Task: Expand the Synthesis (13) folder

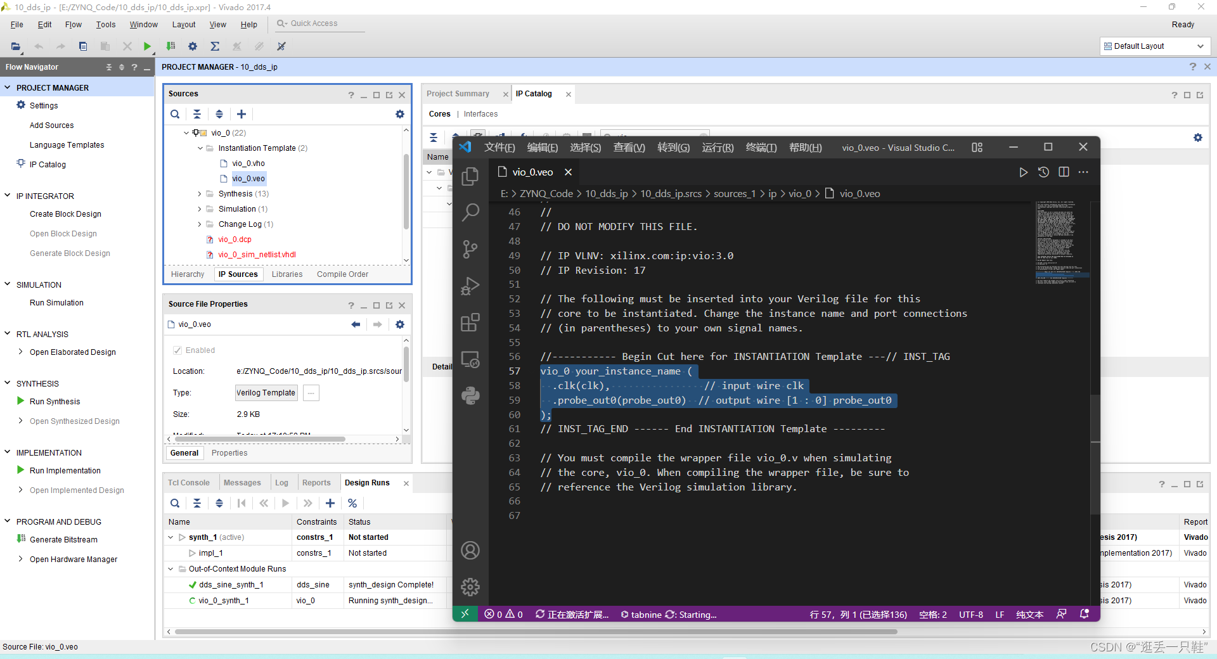Action: 200,194
